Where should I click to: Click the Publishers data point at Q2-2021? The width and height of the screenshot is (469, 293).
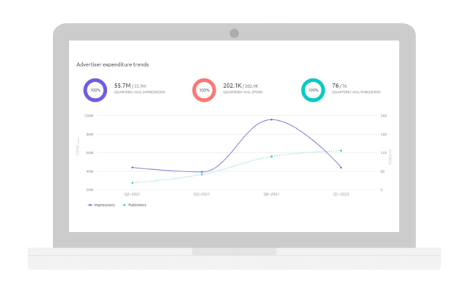132,182
